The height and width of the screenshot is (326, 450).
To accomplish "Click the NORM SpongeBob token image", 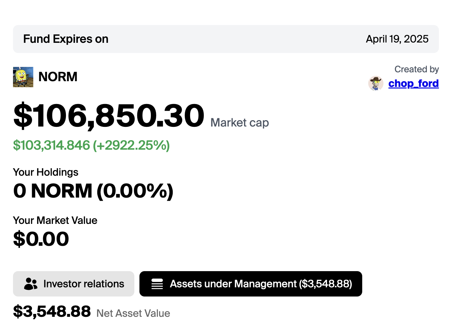I will (x=23, y=77).
